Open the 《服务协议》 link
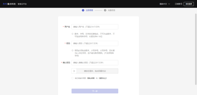 tap(102, 78)
